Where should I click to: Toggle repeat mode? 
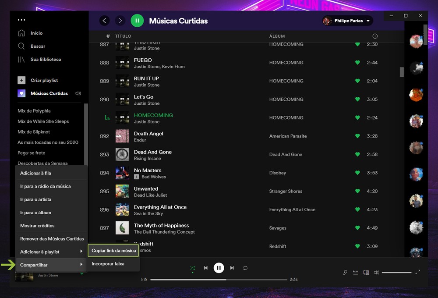tap(245, 268)
